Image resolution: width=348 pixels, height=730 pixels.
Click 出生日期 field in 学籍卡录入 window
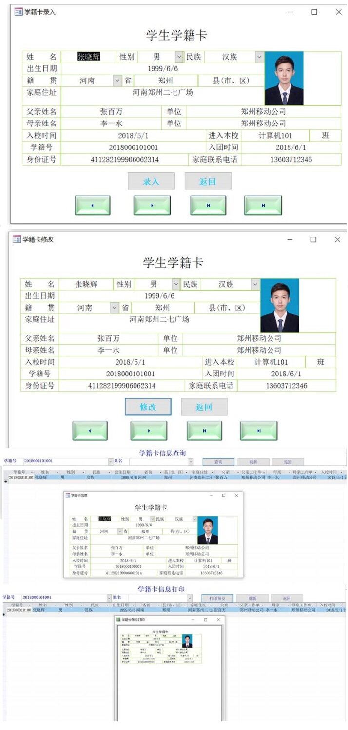(163, 69)
